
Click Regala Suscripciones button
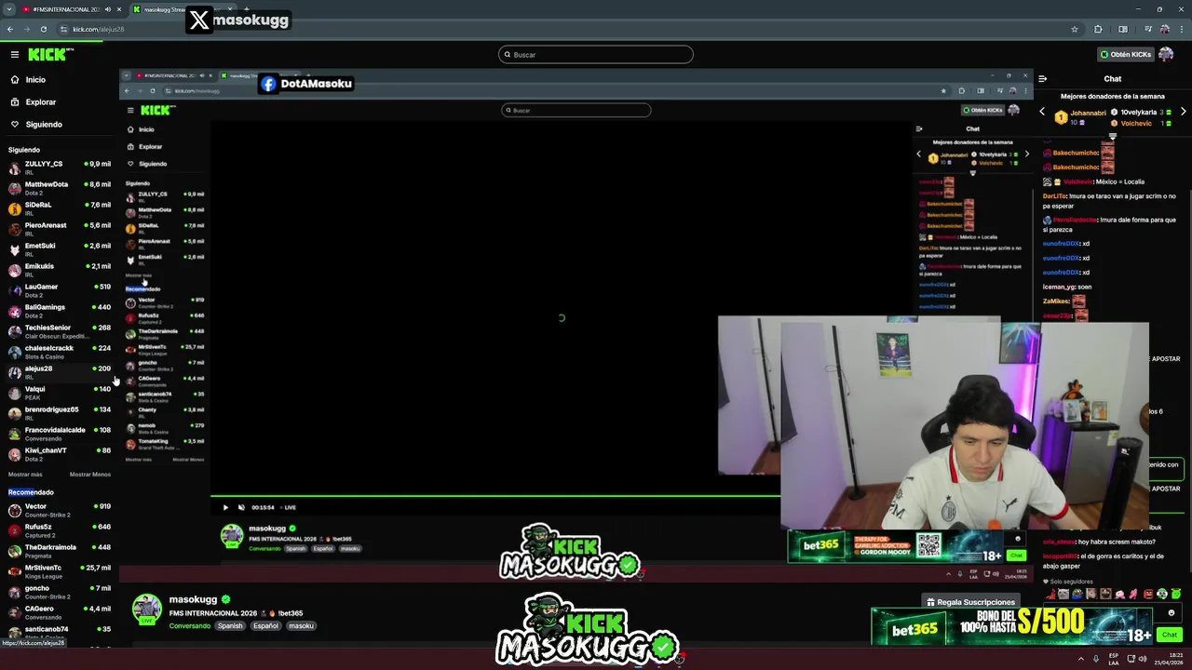click(969, 602)
